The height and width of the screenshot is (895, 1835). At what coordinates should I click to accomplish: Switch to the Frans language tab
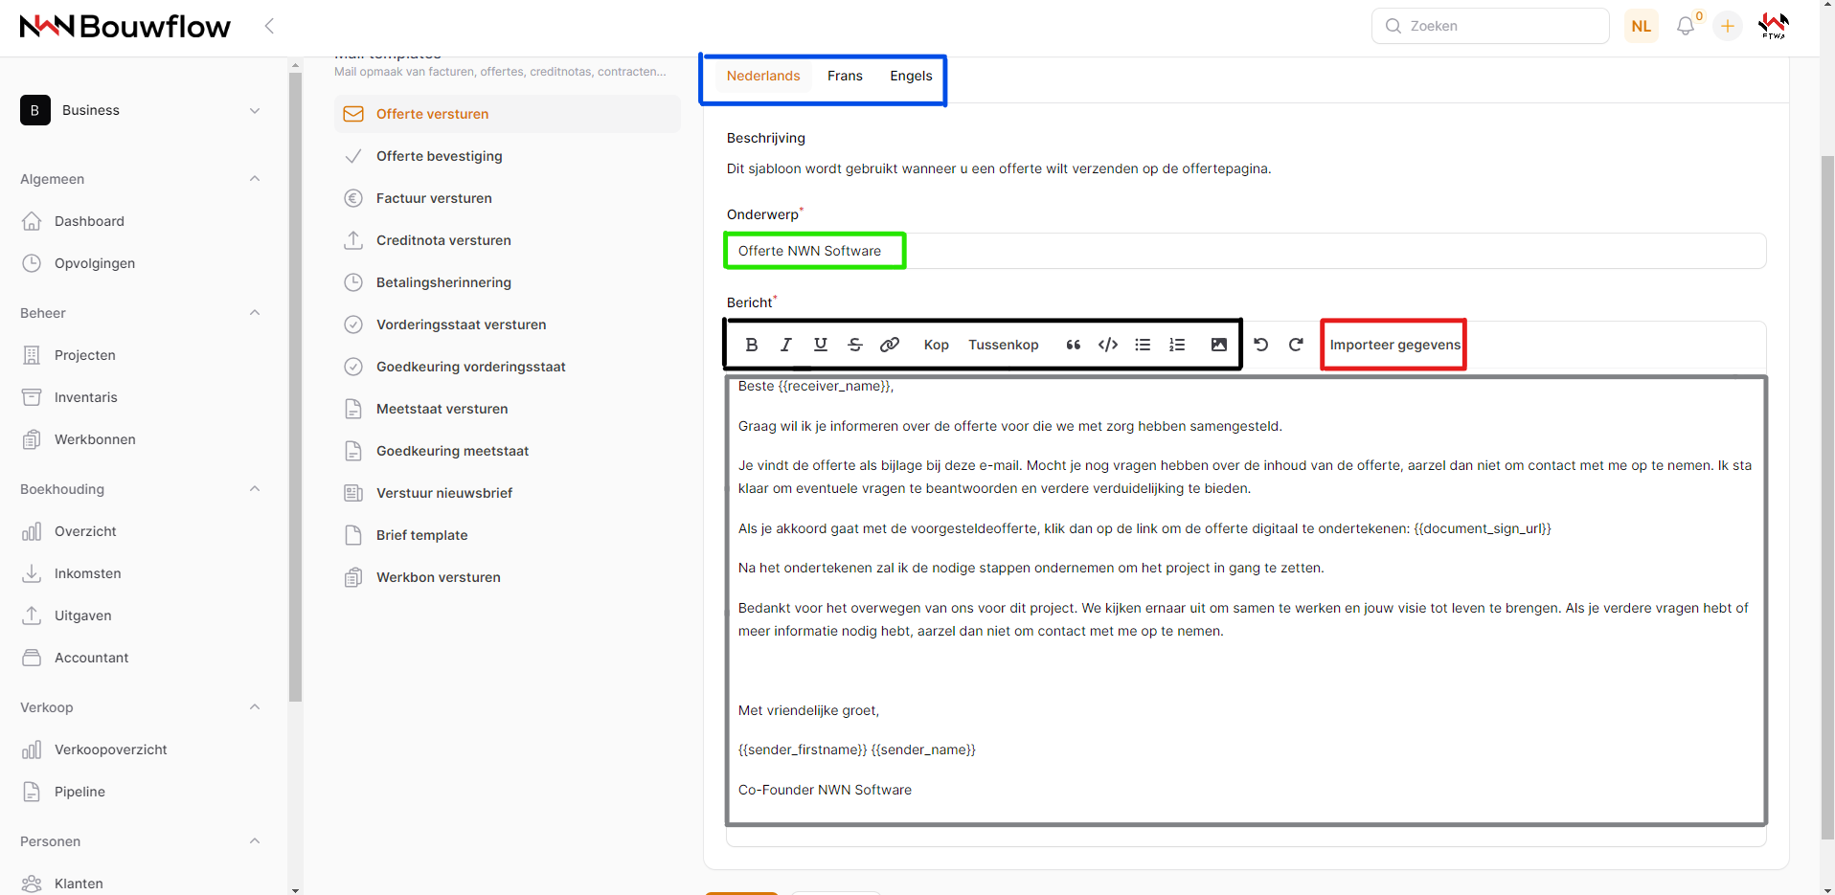click(845, 77)
